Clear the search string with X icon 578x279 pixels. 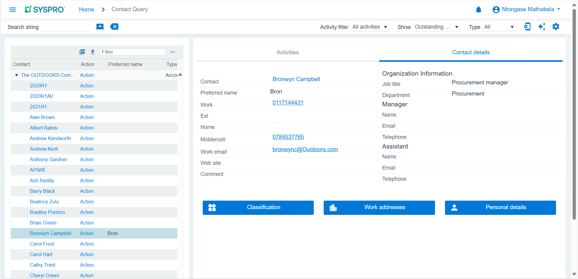tap(114, 27)
